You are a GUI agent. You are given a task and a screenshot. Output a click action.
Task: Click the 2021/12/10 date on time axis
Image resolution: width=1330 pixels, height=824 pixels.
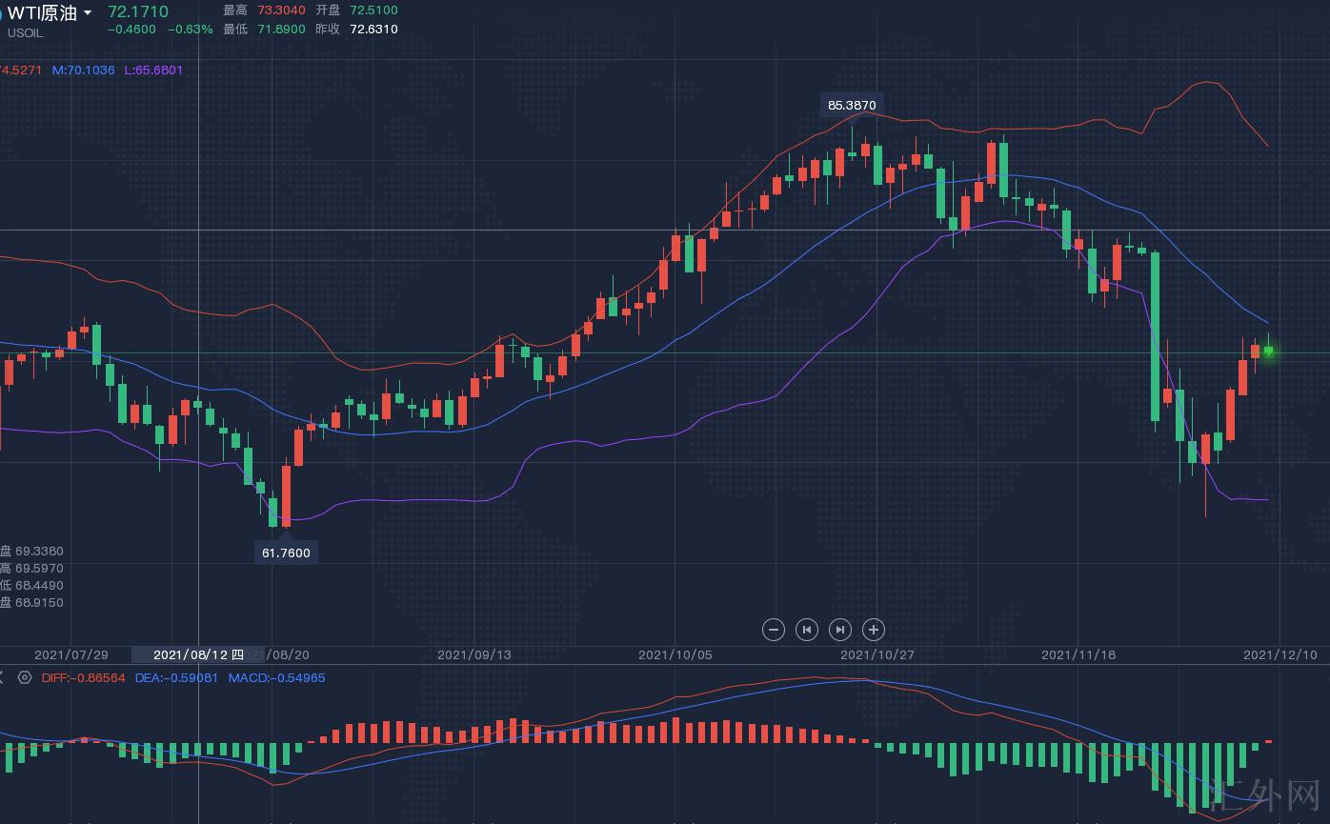click(x=1280, y=654)
